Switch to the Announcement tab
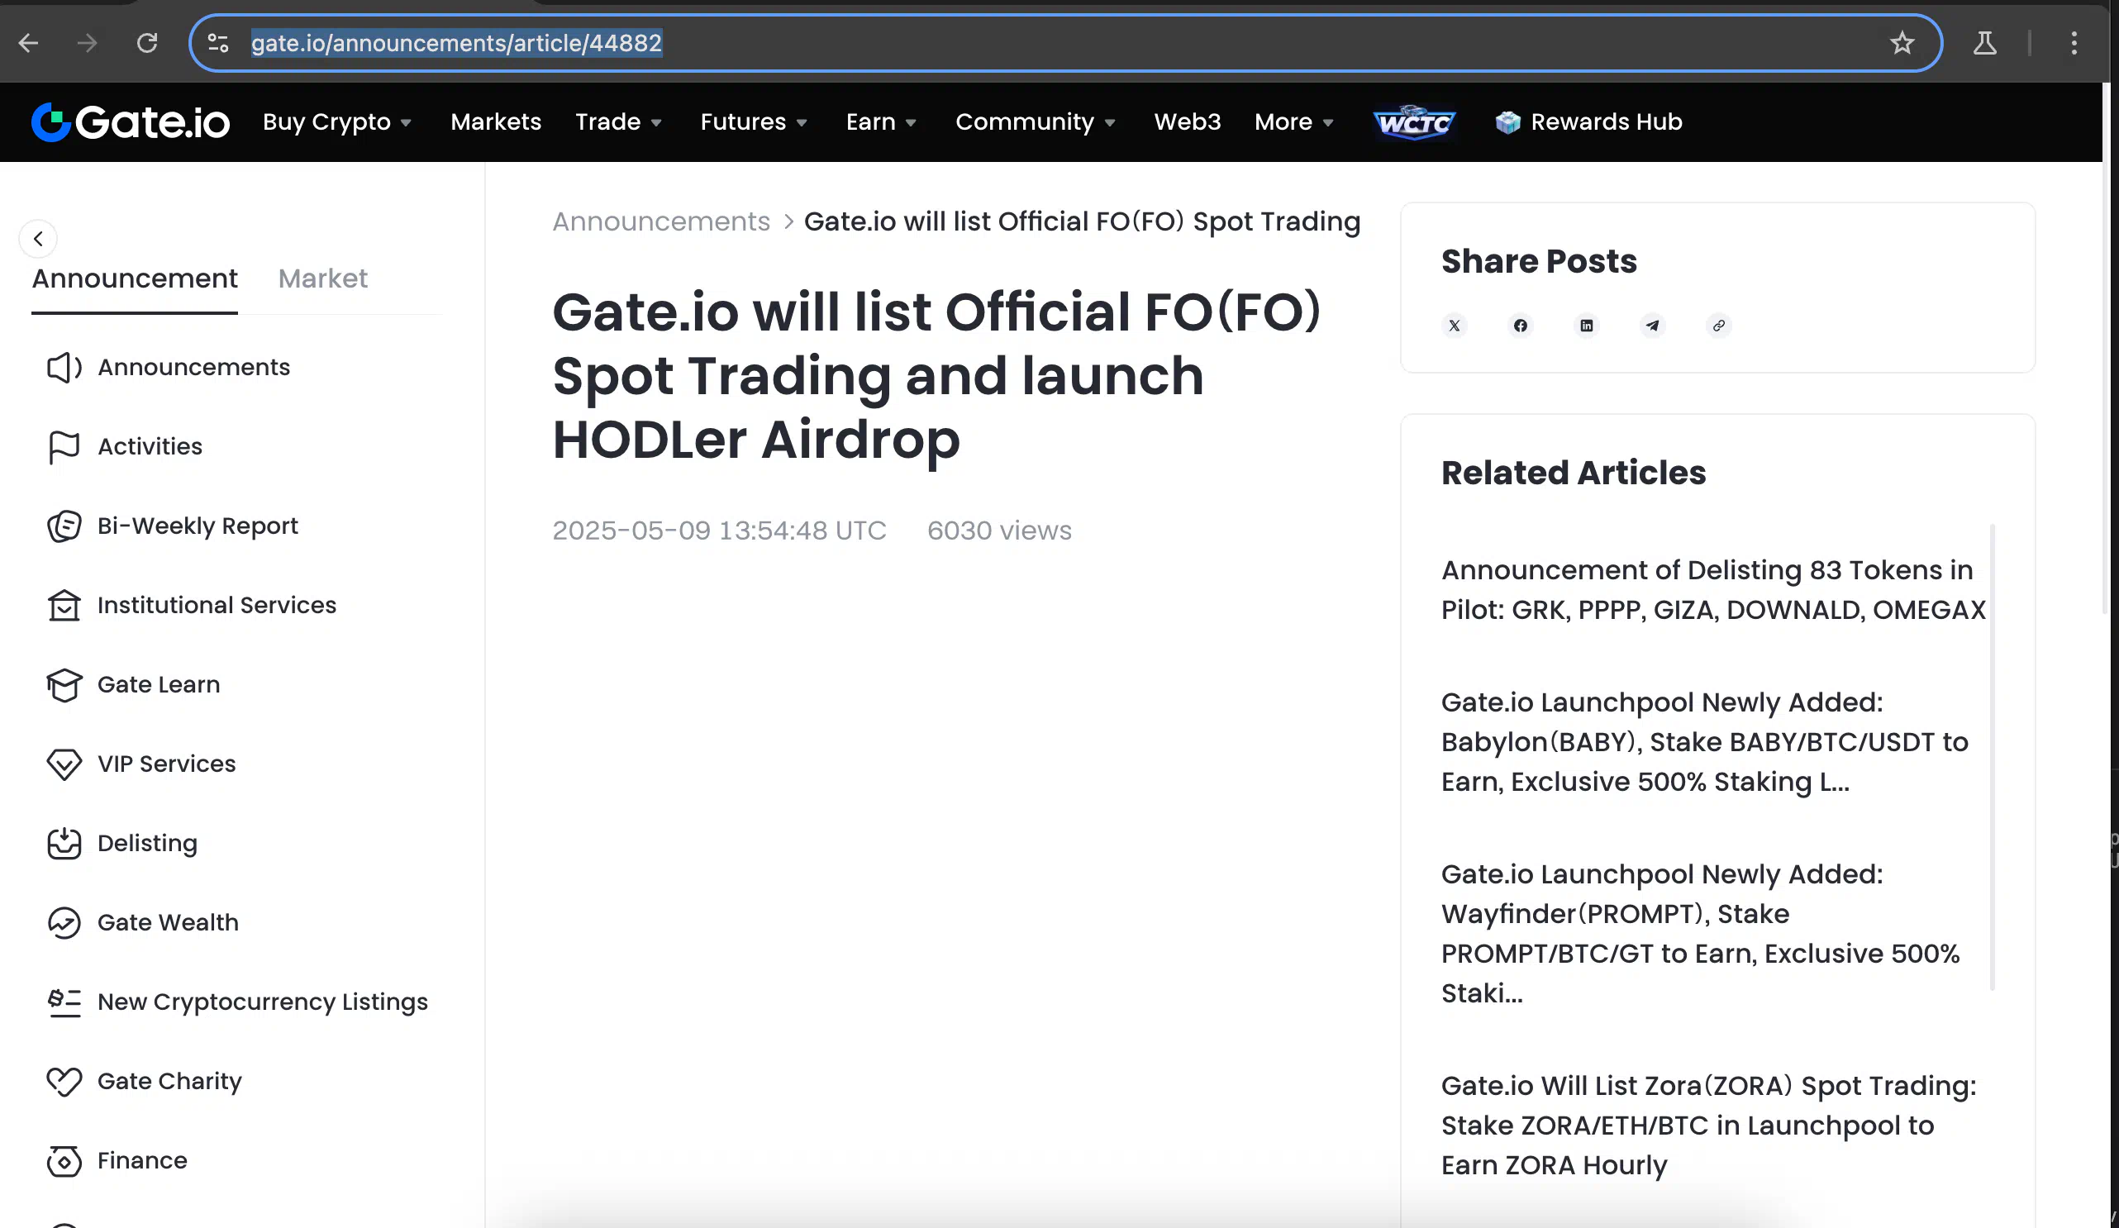Viewport: 2119px width, 1228px height. tap(135, 279)
